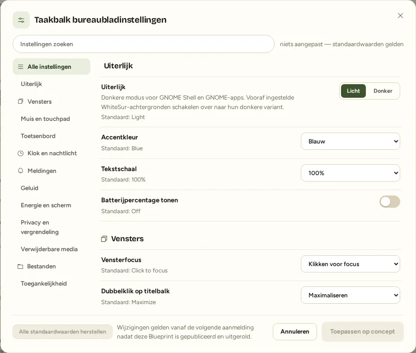Viewport: 416px width, 353px height.
Task: Click Alle standaardwaarden herstellen button
Action: pyautogui.click(x=62, y=332)
